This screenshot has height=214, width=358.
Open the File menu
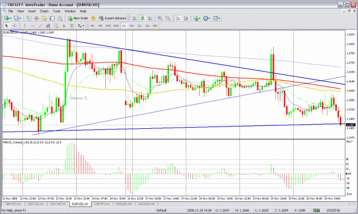[x=11, y=11]
